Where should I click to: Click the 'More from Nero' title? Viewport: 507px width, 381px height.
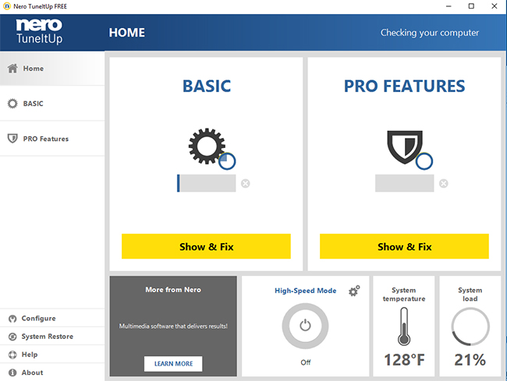click(173, 290)
